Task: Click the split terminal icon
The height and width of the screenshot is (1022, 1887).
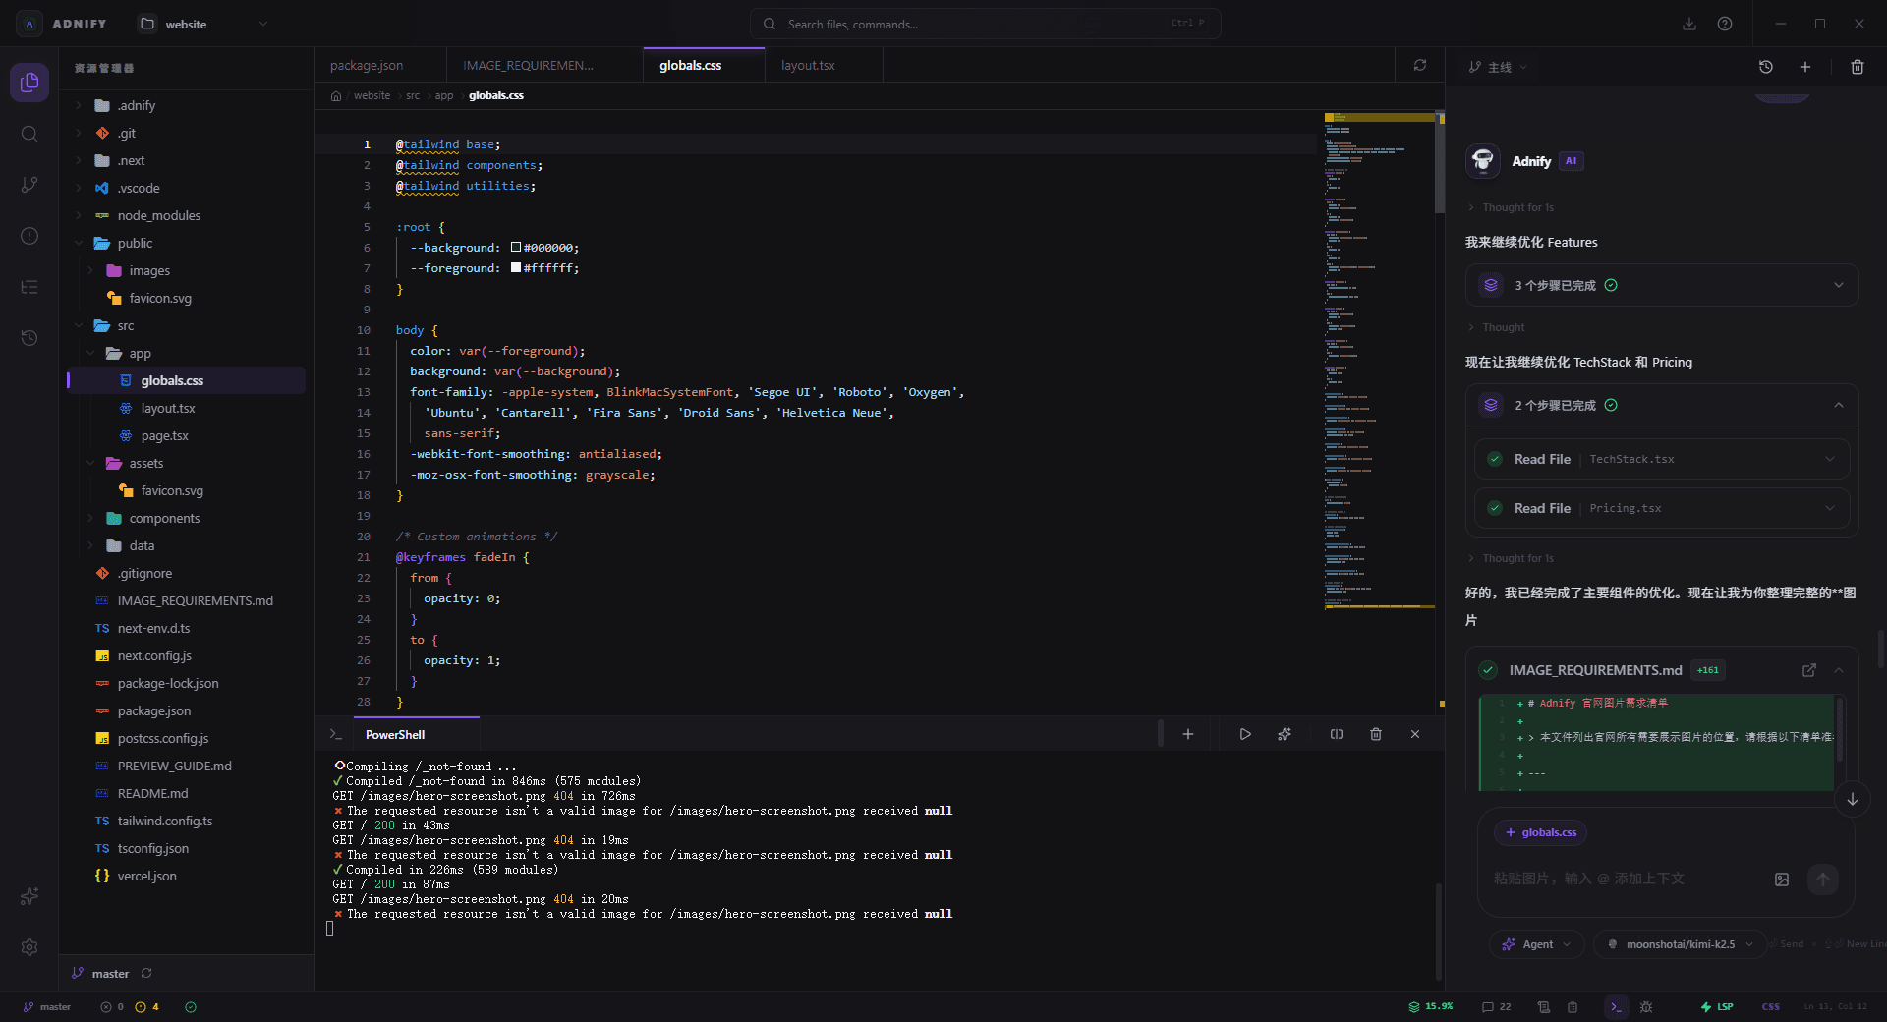Action: [x=1337, y=734]
